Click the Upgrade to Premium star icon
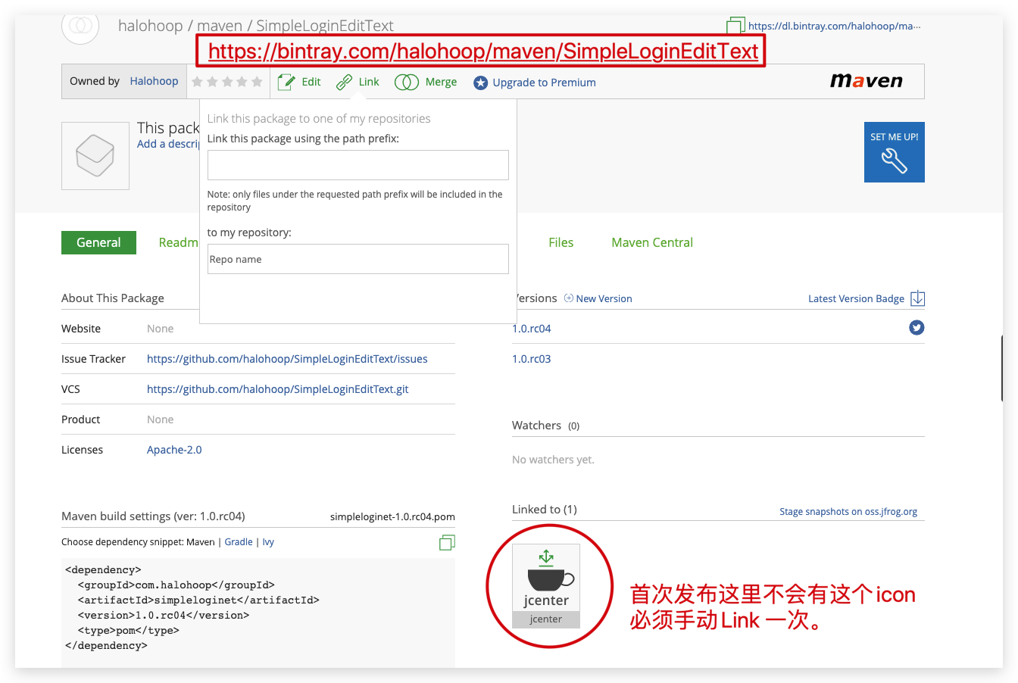The height and width of the screenshot is (683, 1018). pos(480,83)
